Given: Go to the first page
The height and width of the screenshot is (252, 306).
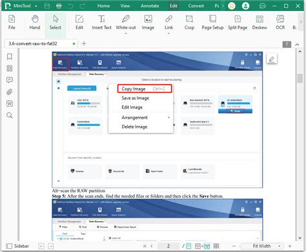Looking at the screenshot, I should click(145, 246).
